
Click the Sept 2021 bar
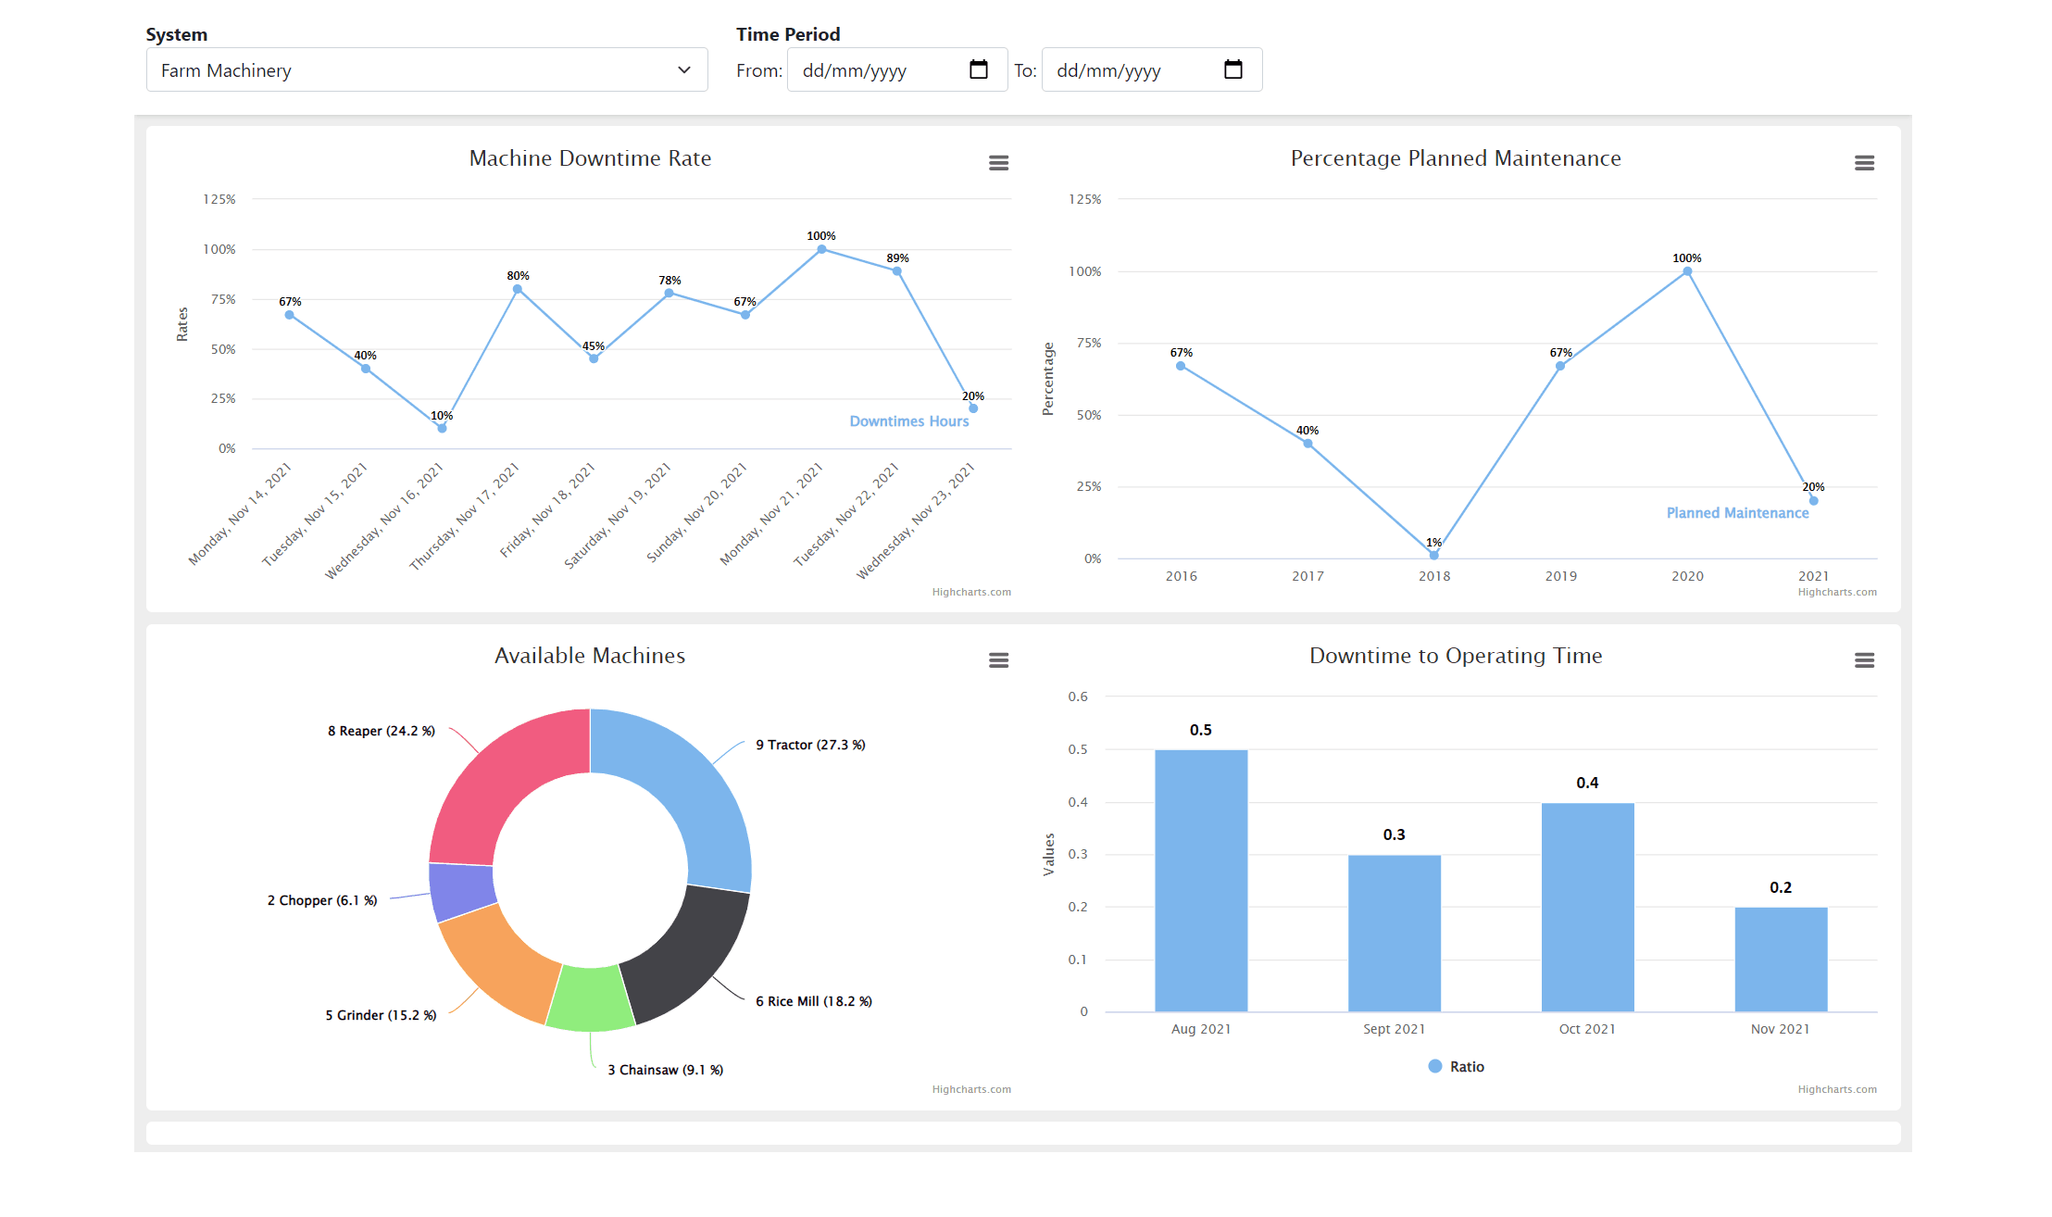click(x=1394, y=933)
